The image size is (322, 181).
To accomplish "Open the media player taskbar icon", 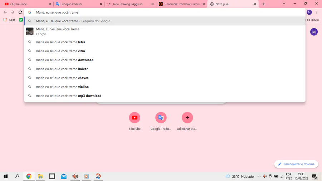I will pyautogui.click(x=87, y=176).
